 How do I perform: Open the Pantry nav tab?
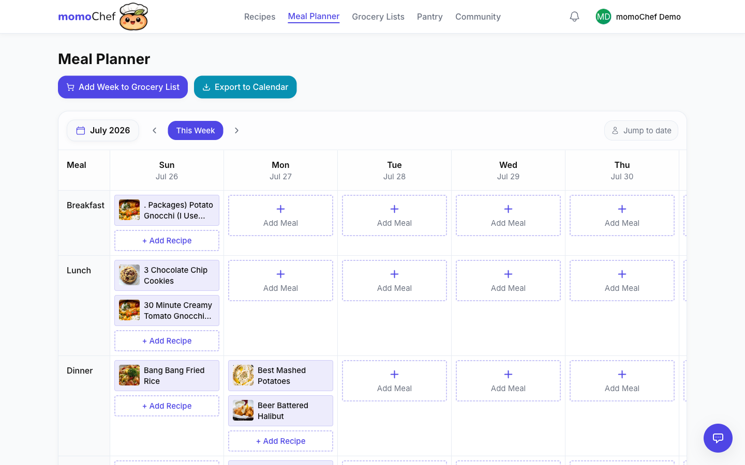(x=430, y=17)
